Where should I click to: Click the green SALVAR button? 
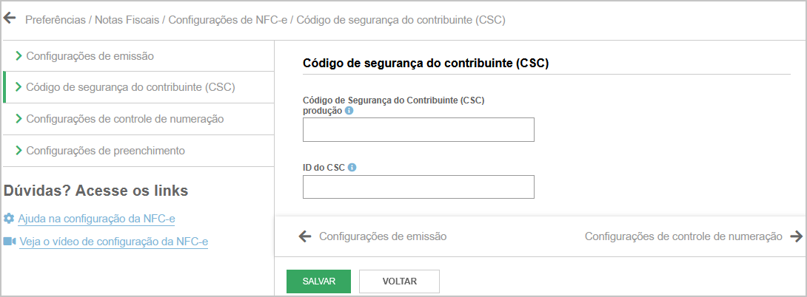pyautogui.click(x=318, y=281)
